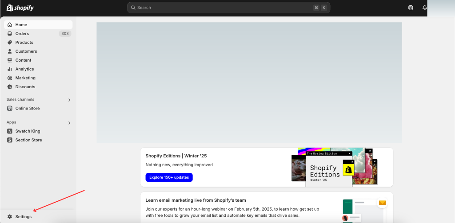Click the Products tag icon
The width and height of the screenshot is (455, 223).
tap(10, 42)
